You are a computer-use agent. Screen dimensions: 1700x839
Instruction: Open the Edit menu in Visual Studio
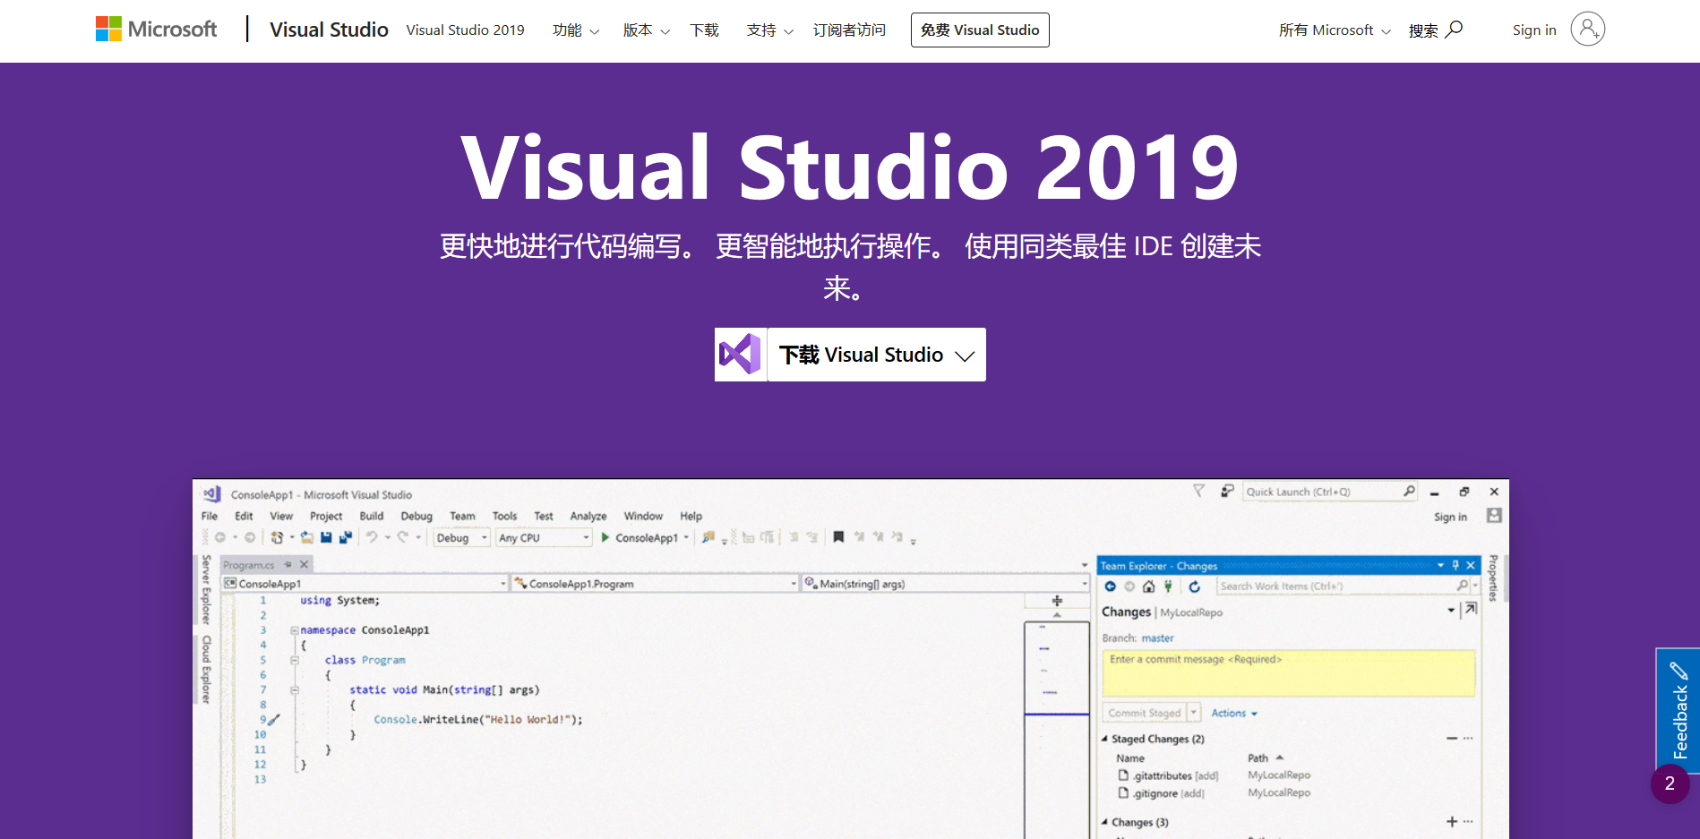pyautogui.click(x=244, y=516)
